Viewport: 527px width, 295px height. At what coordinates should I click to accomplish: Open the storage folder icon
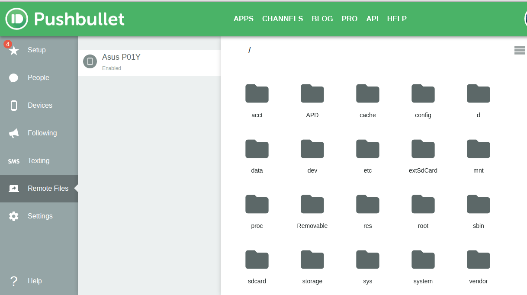[312, 260]
